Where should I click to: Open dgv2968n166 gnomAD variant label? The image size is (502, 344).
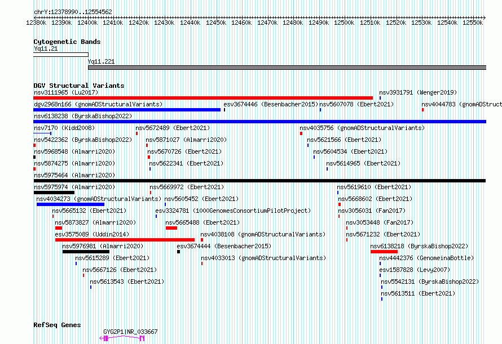pyautogui.click(x=98, y=104)
